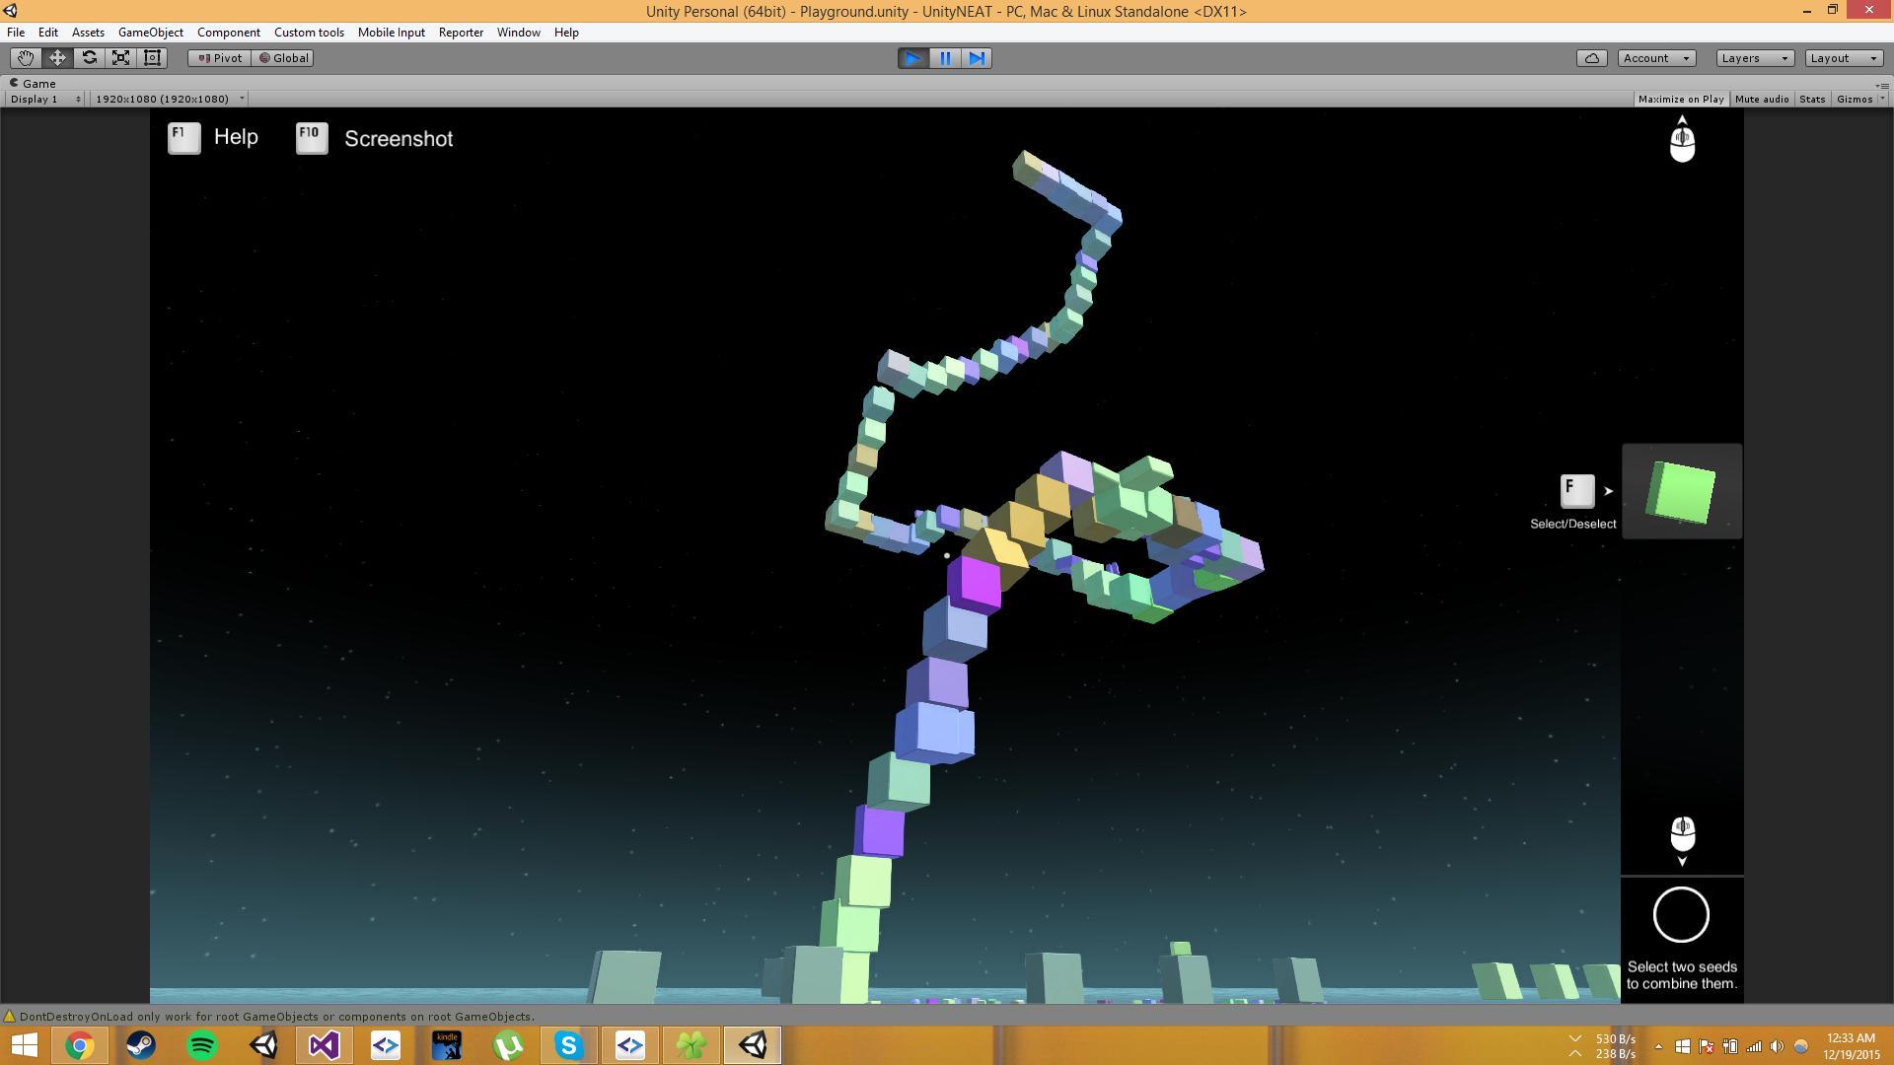The height and width of the screenshot is (1065, 1894).
Task: Pause the running game
Action: click(945, 58)
